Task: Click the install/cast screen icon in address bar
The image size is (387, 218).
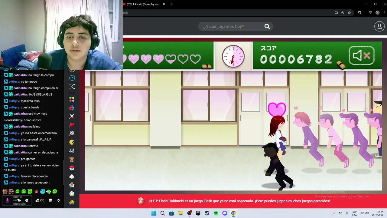Action: [x=336, y=13]
